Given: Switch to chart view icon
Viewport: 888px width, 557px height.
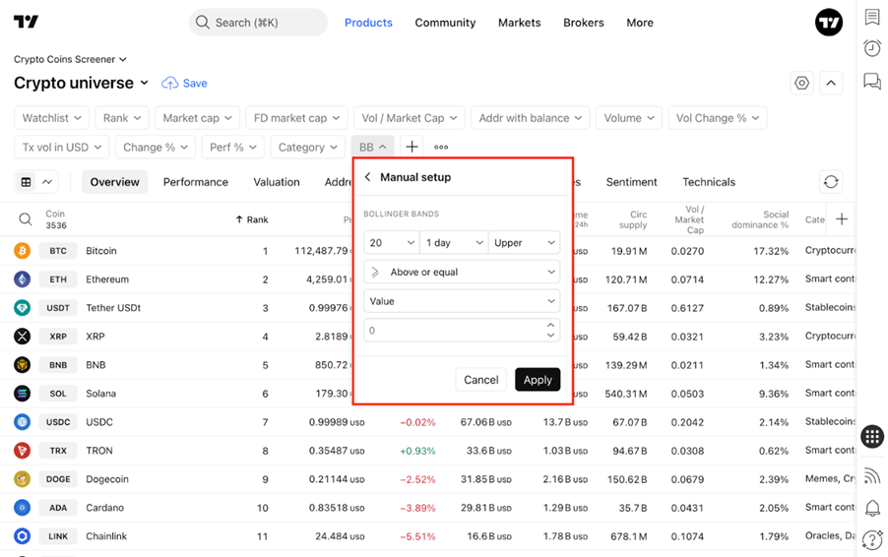Looking at the screenshot, I should [x=47, y=182].
